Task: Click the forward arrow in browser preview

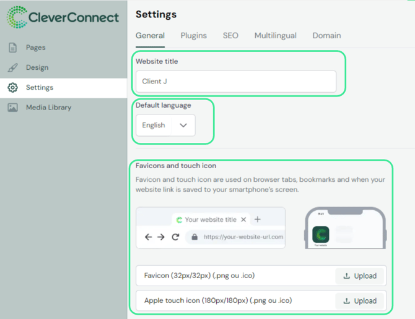Action: click(x=162, y=237)
